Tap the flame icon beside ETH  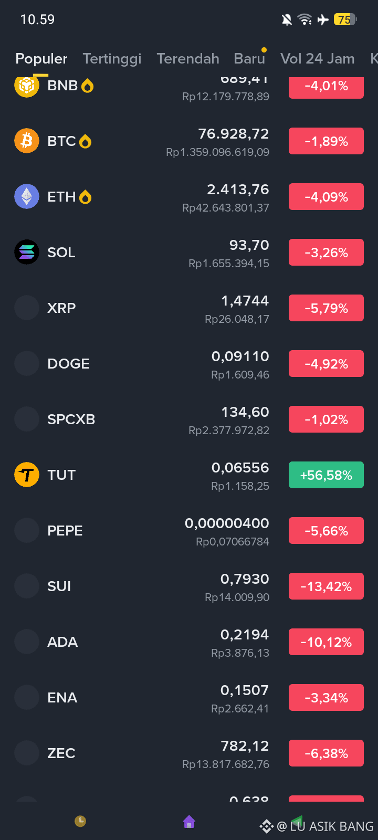click(x=86, y=197)
